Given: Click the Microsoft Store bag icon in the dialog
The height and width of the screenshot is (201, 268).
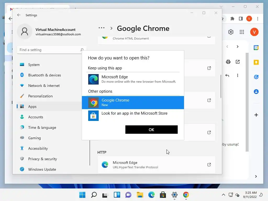Looking at the screenshot, I should click(x=93, y=115).
